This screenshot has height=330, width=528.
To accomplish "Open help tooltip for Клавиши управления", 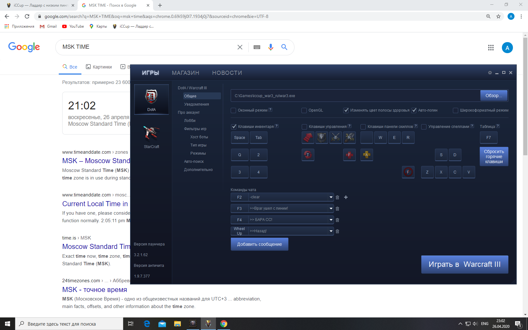I will [x=349, y=126].
